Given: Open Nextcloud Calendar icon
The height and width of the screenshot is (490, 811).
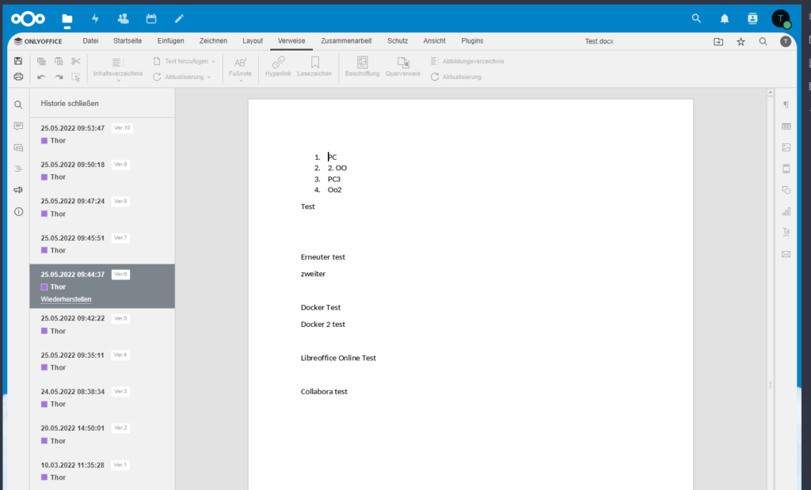Looking at the screenshot, I should click(151, 19).
